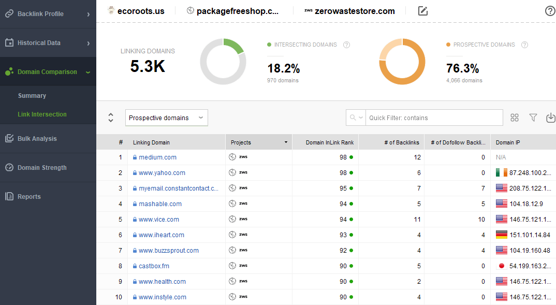Open the www.buzzsprout.com link
The image size is (556, 305).
tap(169, 251)
